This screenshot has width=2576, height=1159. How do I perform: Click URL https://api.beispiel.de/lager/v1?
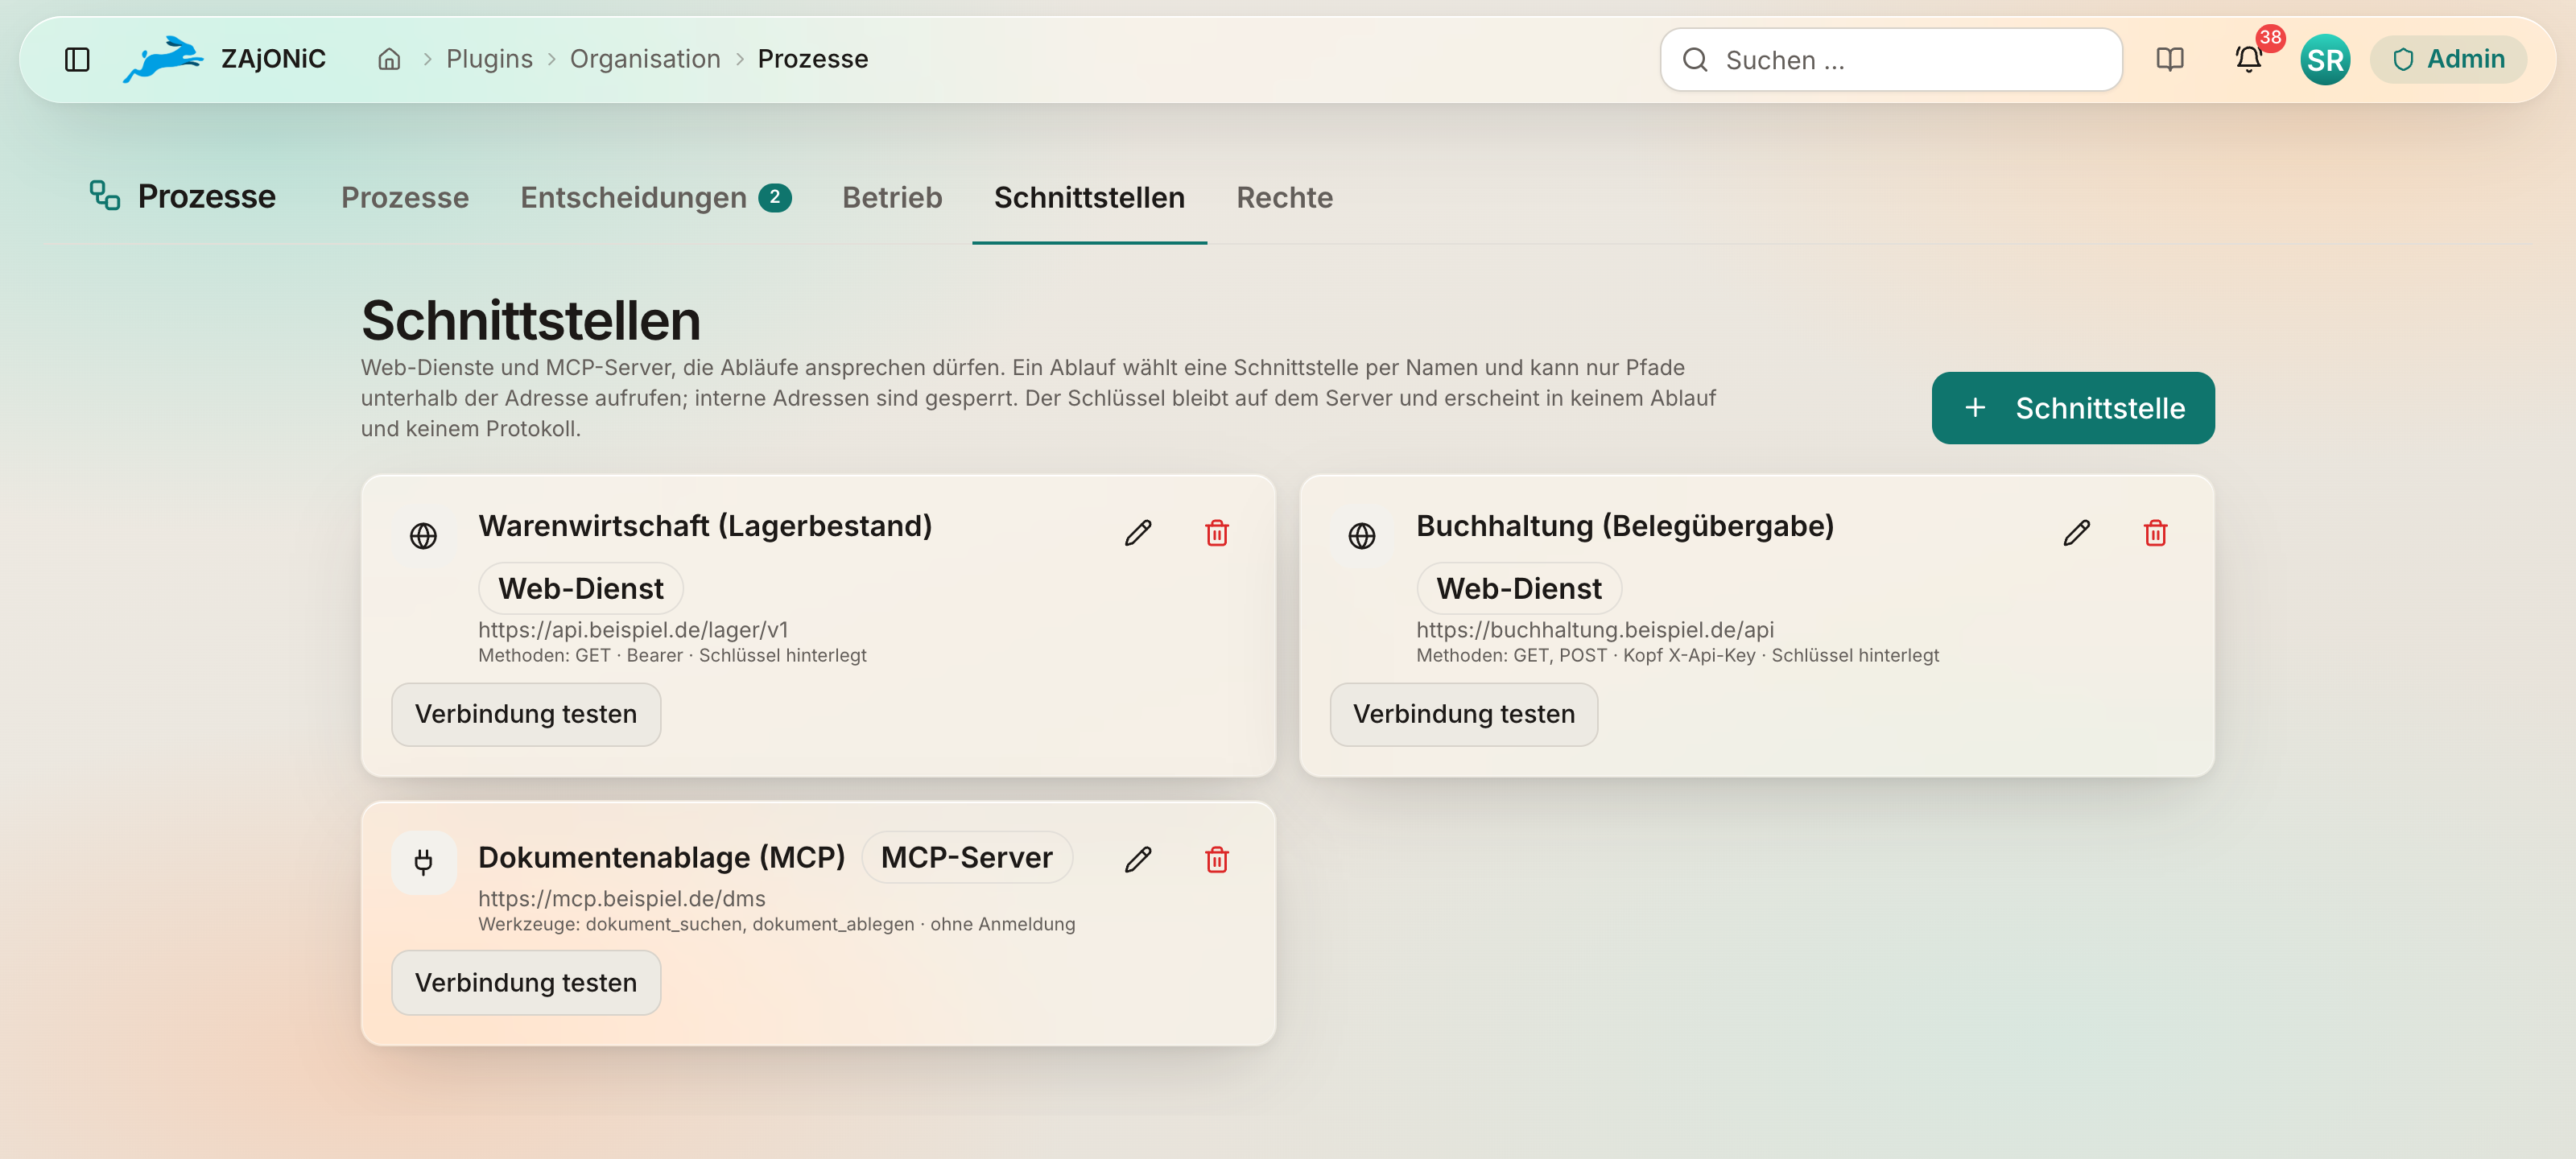(633, 630)
